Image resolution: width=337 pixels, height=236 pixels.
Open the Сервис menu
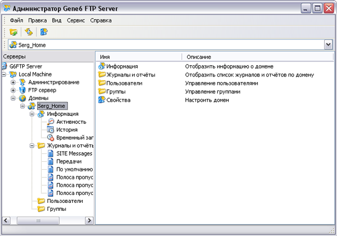pyautogui.click(x=76, y=20)
